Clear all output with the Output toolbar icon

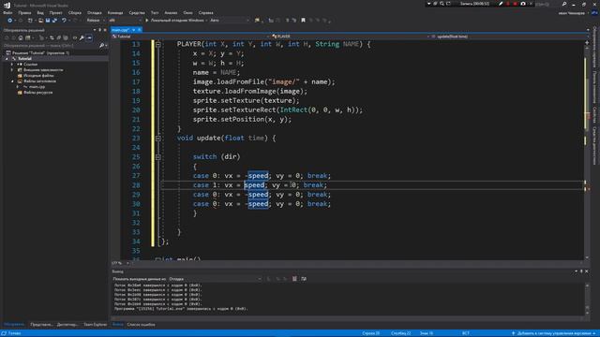click(294, 279)
